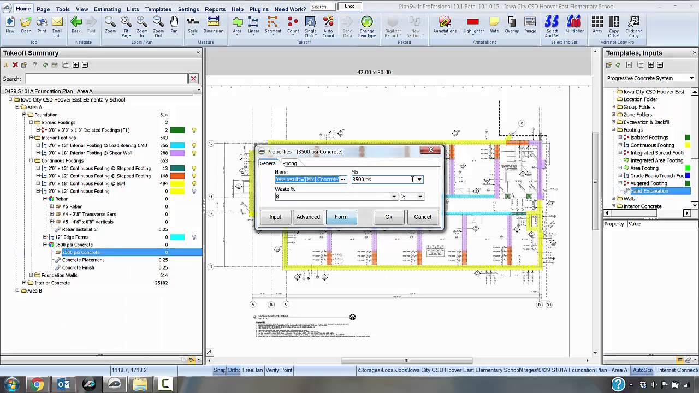Click the Ok button in Properties dialog
Image resolution: width=699 pixels, height=393 pixels.
tap(389, 217)
